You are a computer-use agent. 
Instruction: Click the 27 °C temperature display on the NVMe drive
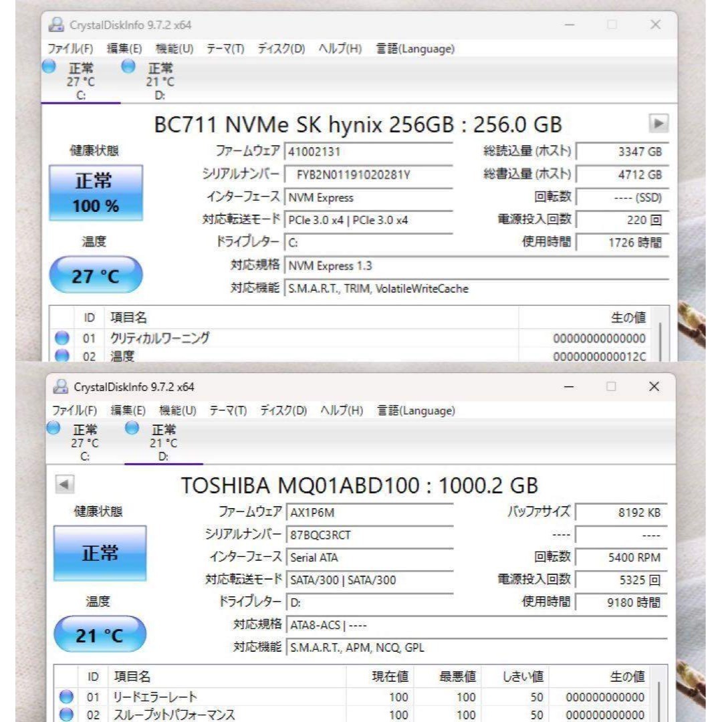pyautogui.click(x=96, y=274)
